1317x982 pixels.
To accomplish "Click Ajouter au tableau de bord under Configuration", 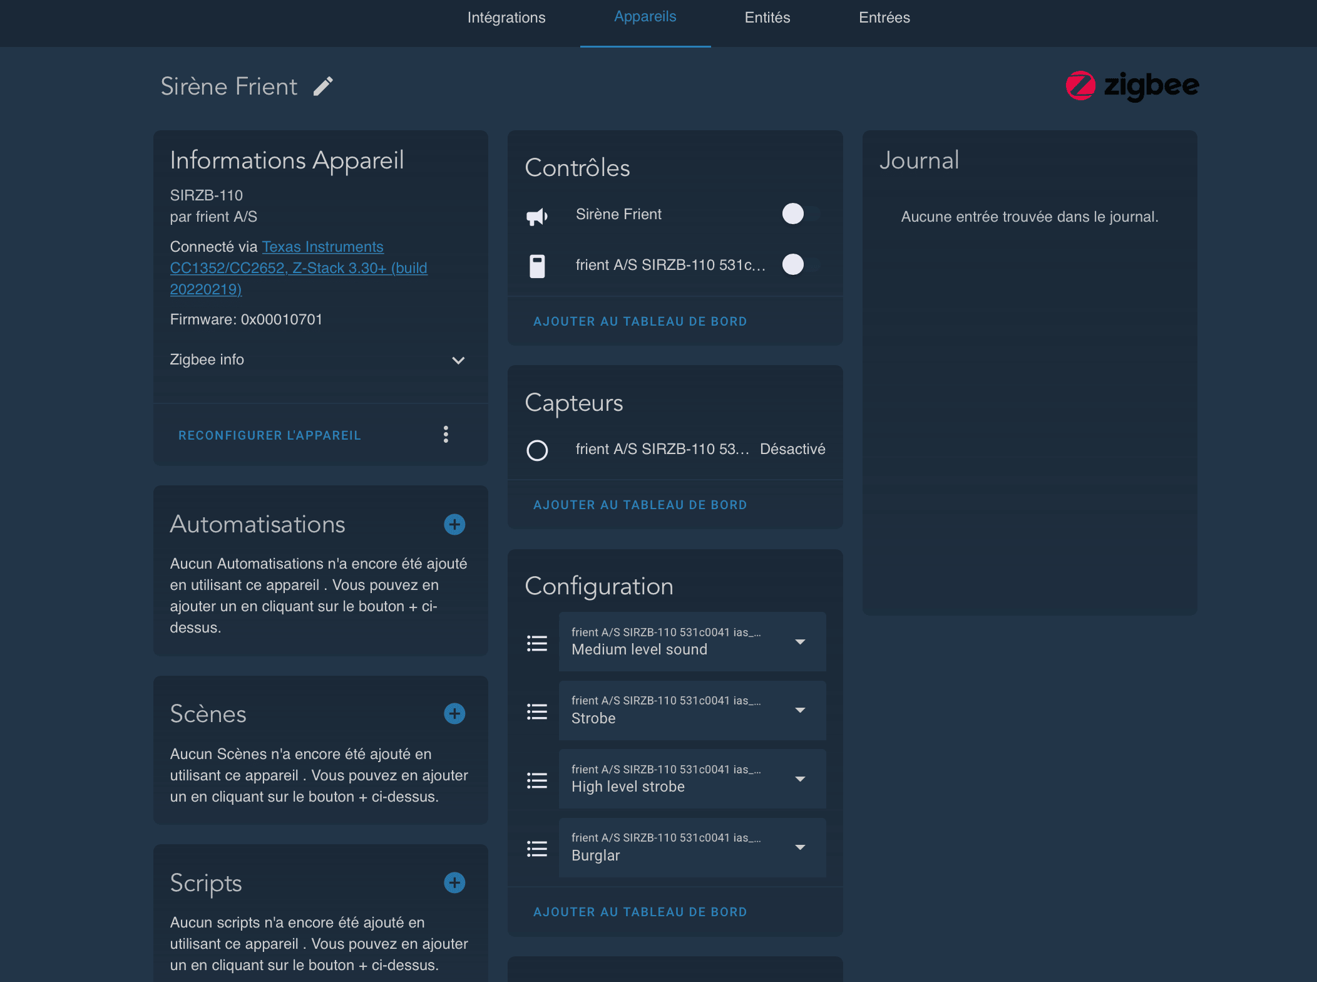I will (640, 912).
